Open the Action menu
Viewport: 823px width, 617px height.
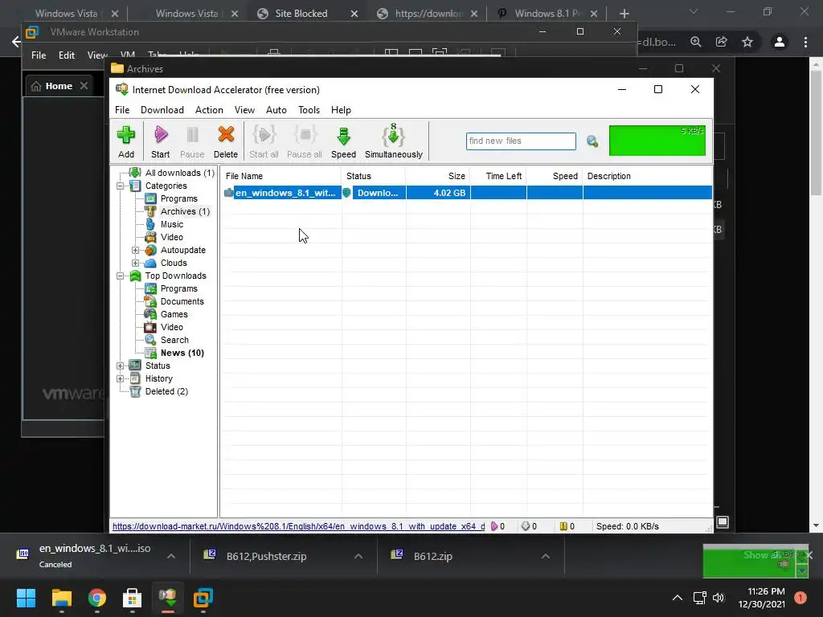[209, 109]
